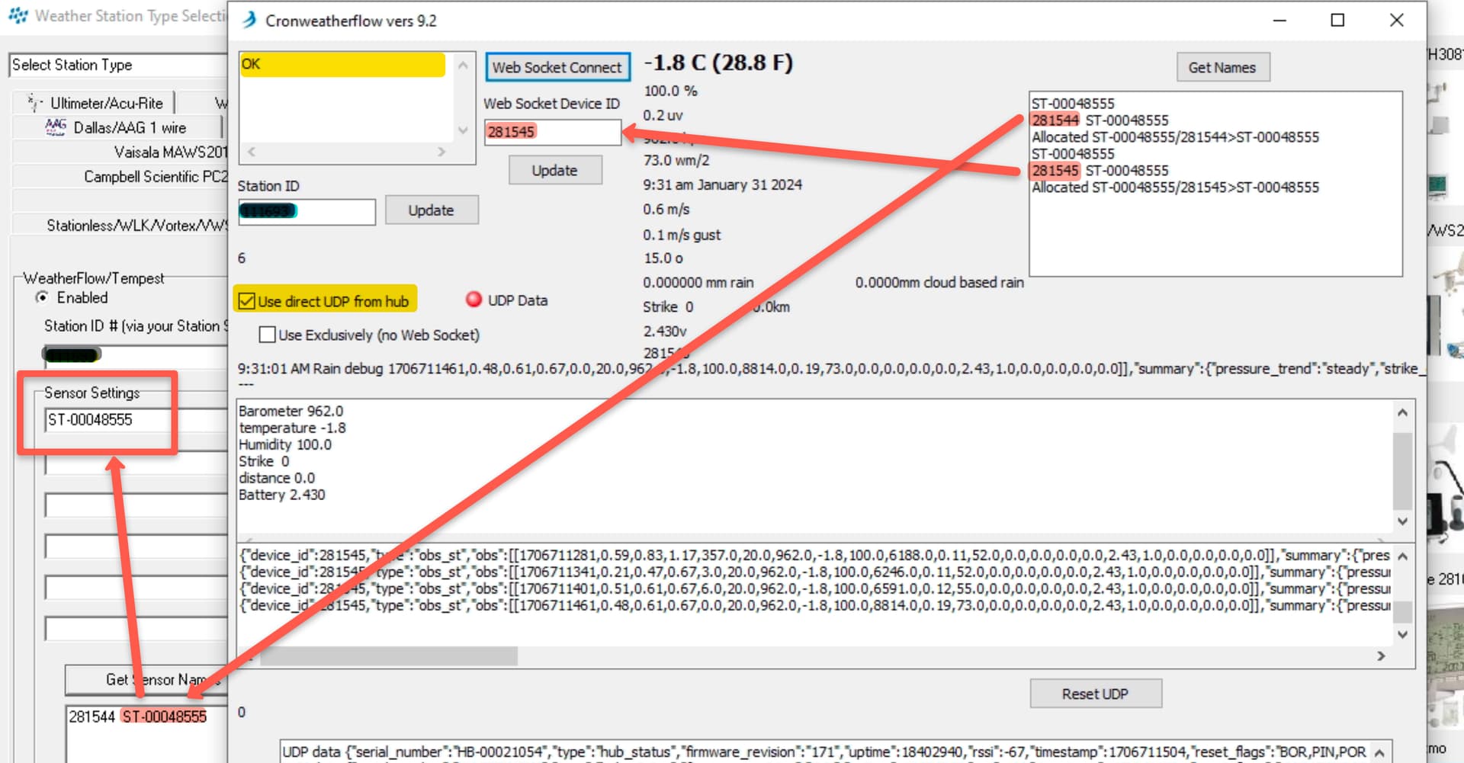
Task: Open the Dallas/AAG 1 wire tab
Action: point(118,127)
